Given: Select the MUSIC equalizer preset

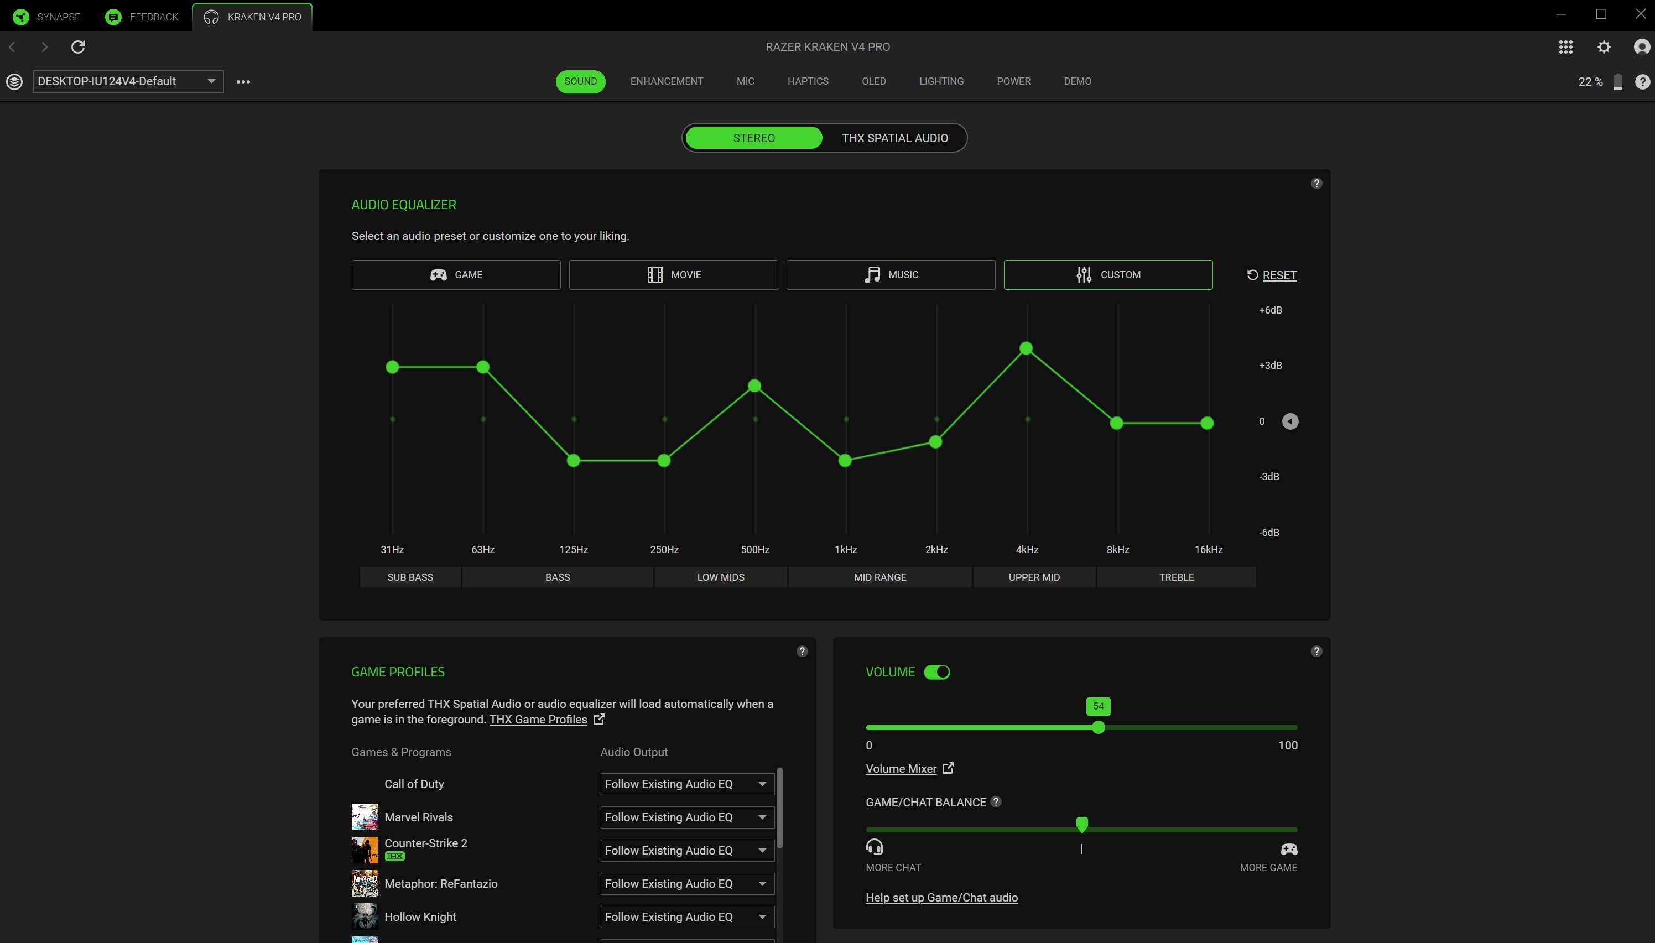Looking at the screenshot, I should pos(890,275).
